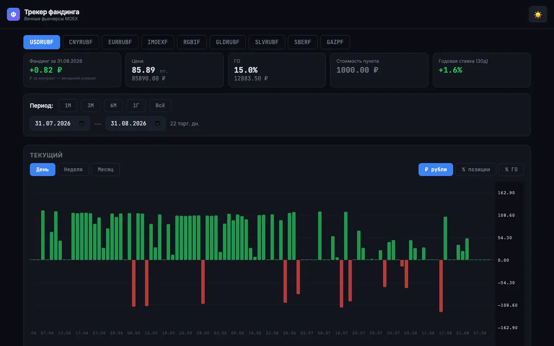Select SLVRUBF futures tab
This screenshot has height=346, width=554.
pyautogui.click(x=267, y=42)
